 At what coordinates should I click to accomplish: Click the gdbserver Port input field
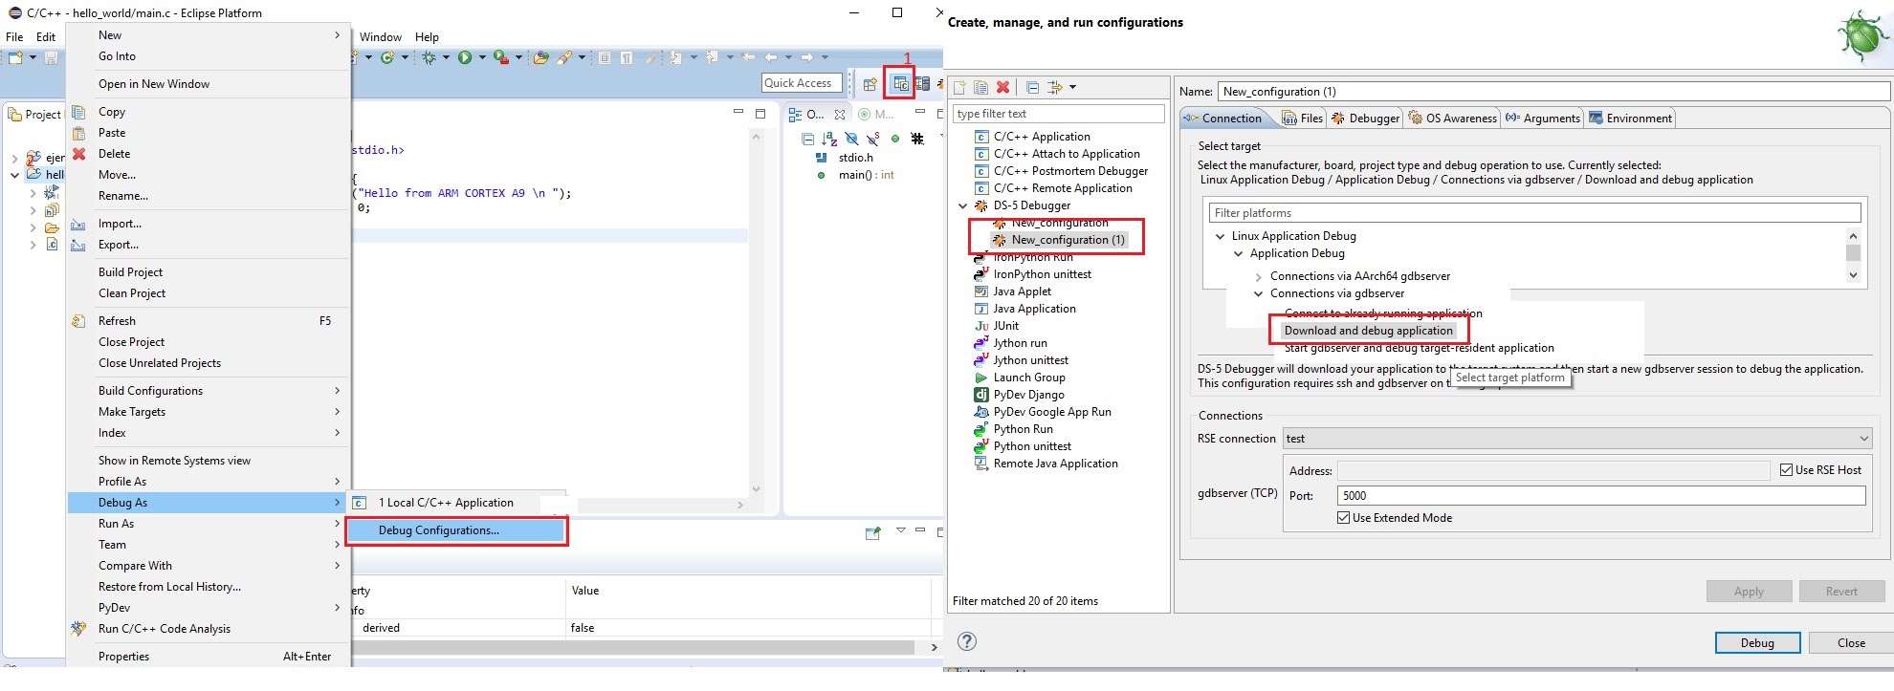1601,496
